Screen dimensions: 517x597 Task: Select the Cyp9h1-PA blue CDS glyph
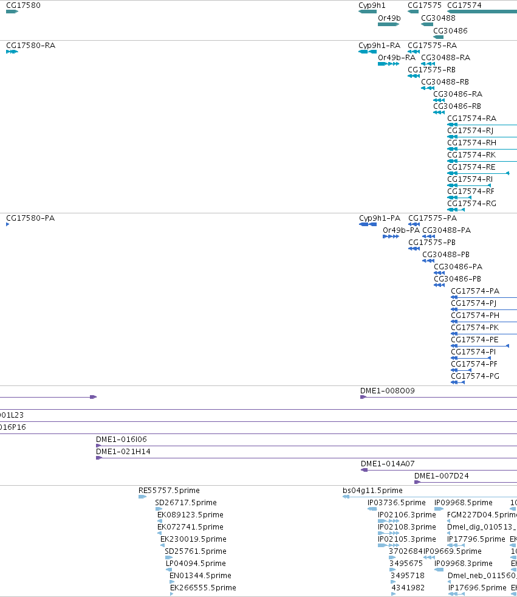click(x=368, y=225)
